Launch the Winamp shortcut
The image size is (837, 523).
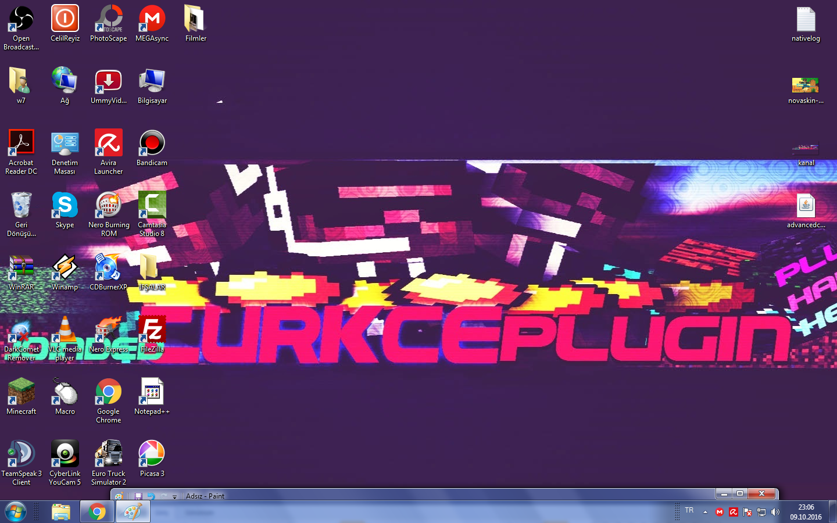[65, 272]
